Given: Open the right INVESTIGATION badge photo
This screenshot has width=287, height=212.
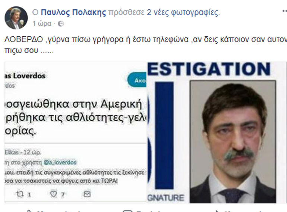Looking at the screenshot, I should tap(217, 132).
